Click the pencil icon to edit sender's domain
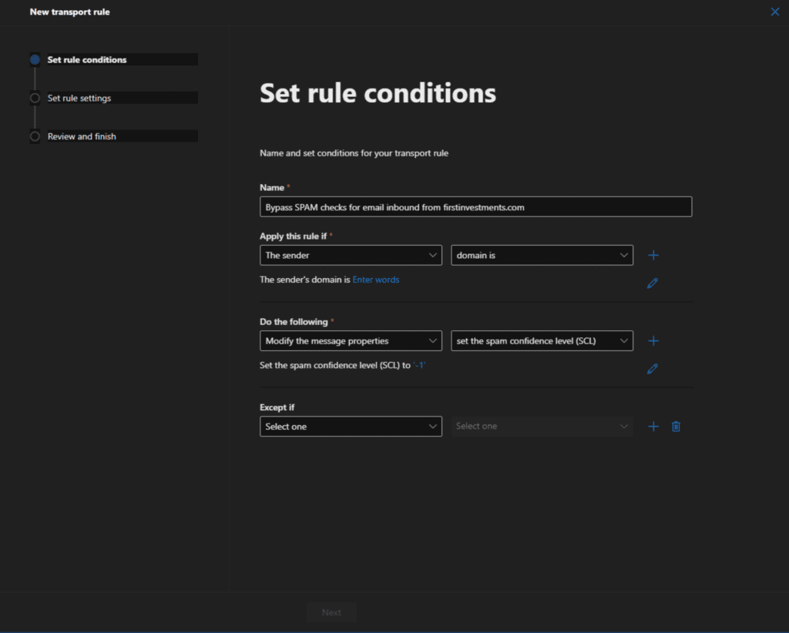 (x=653, y=283)
